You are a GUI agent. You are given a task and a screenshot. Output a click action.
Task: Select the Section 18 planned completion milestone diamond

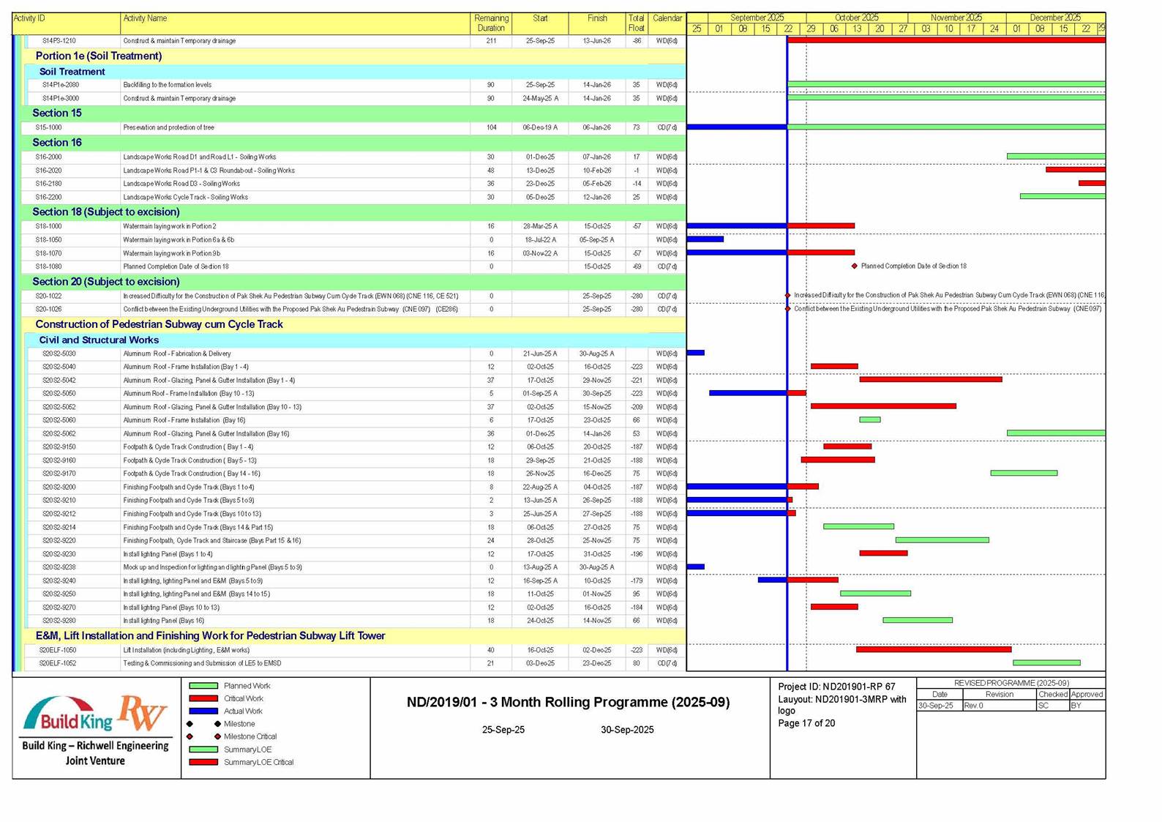click(x=854, y=266)
